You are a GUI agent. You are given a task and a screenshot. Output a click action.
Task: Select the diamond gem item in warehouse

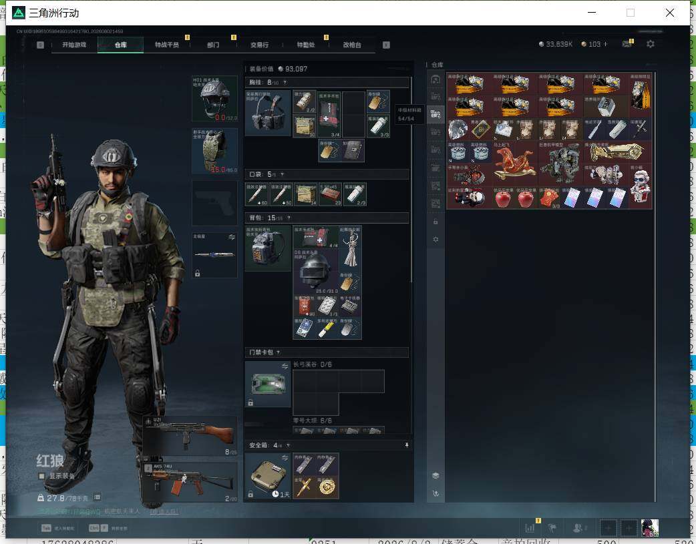[458, 129]
